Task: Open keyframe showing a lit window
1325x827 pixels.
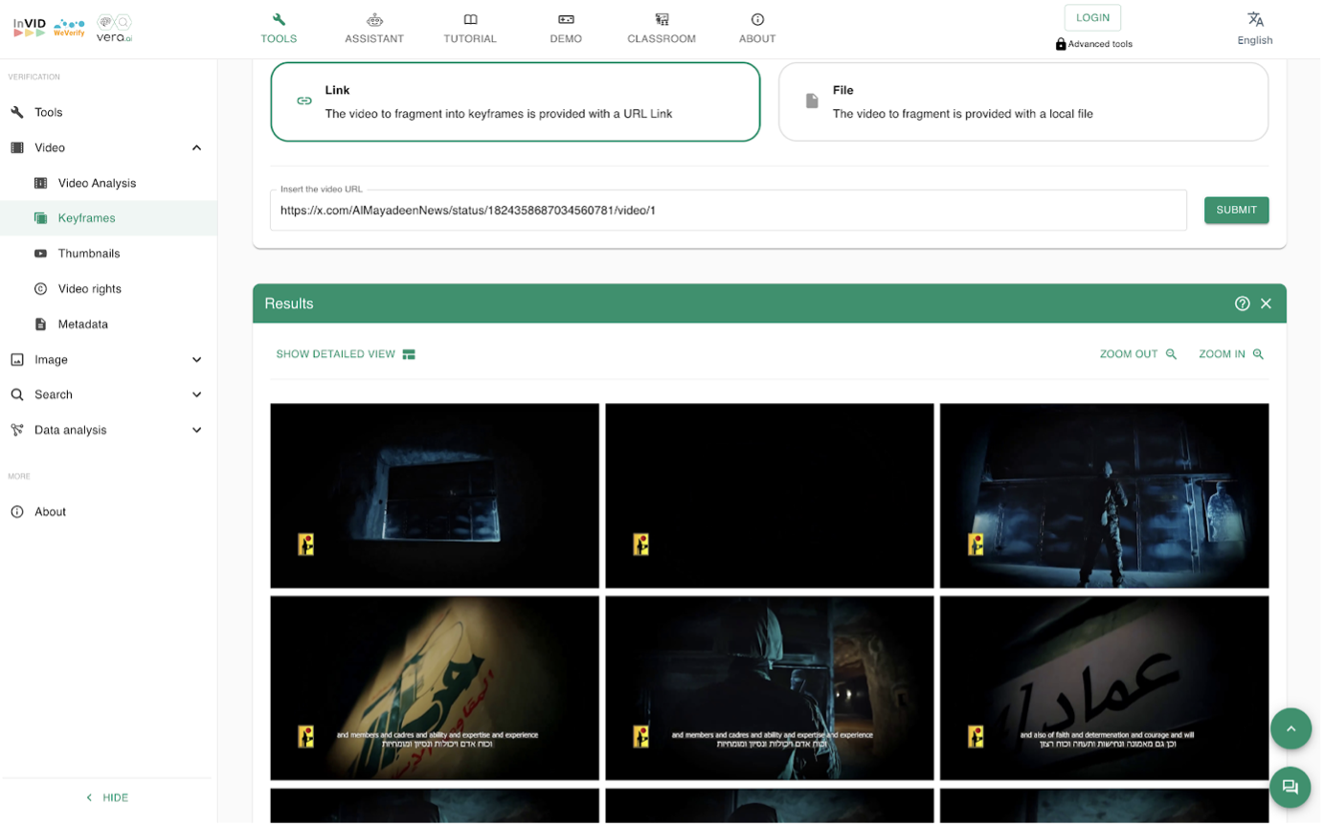Action: tap(435, 496)
